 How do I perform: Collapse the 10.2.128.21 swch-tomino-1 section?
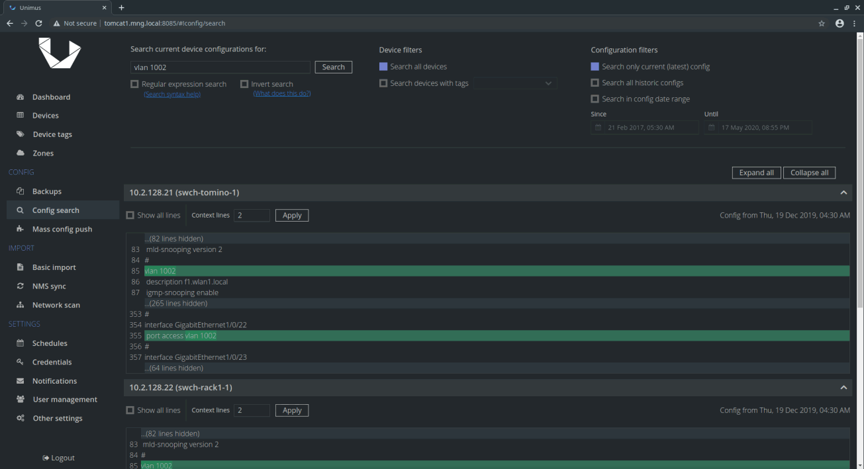[x=843, y=192]
